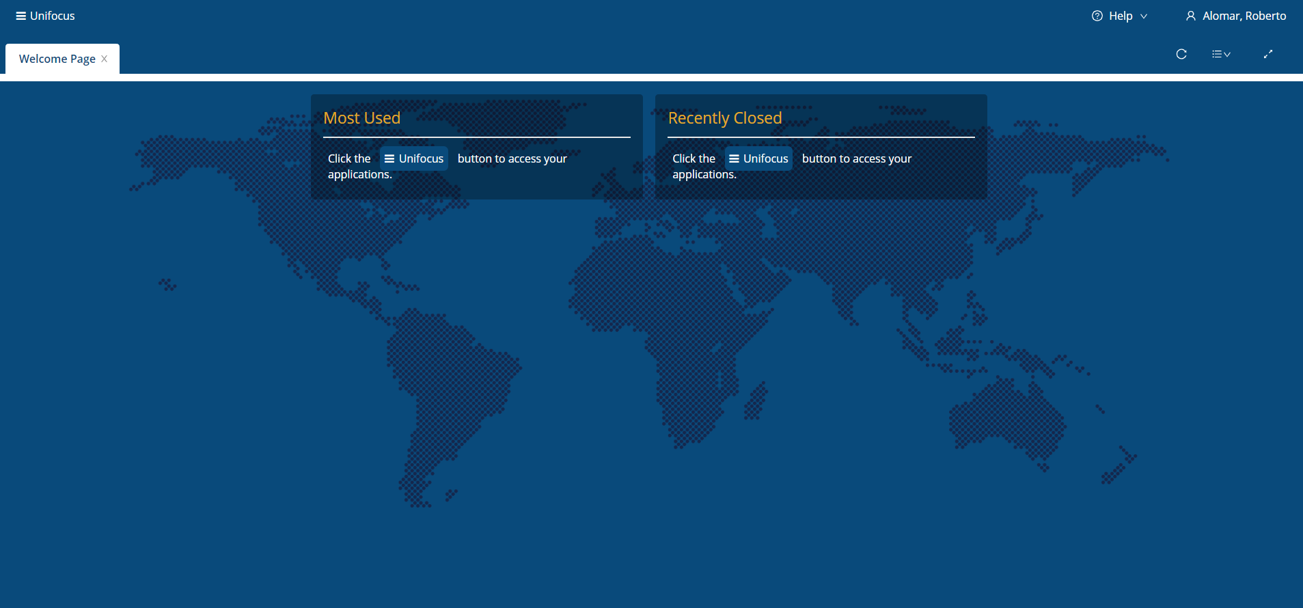The height and width of the screenshot is (608, 1303).
Task: Click the Help question mark icon
Action: [x=1097, y=16]
